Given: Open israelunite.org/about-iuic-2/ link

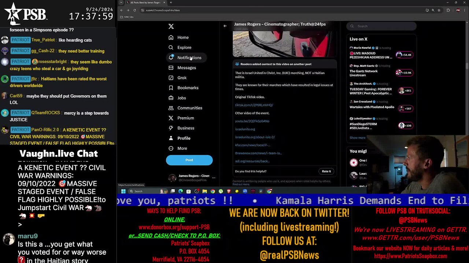Looking at the screenshot, I should click(255, 137).
